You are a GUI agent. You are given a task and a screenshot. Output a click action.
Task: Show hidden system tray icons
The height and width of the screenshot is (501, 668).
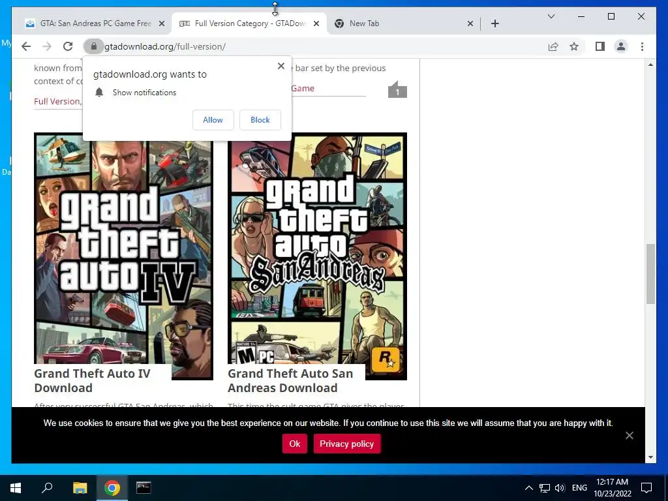pos(528,488)
